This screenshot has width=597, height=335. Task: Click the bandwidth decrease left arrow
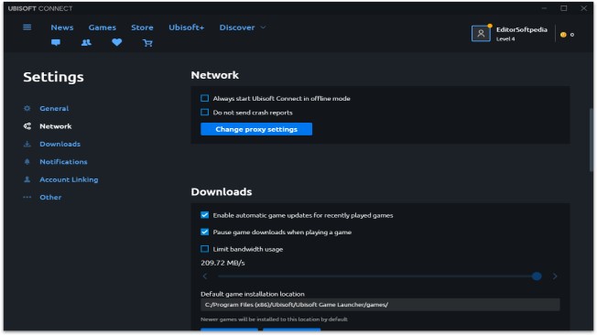tap(205, 276)
